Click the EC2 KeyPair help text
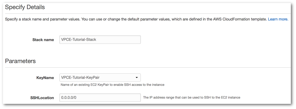Viewport: 296px width, 109px height. tap(112, 85)
